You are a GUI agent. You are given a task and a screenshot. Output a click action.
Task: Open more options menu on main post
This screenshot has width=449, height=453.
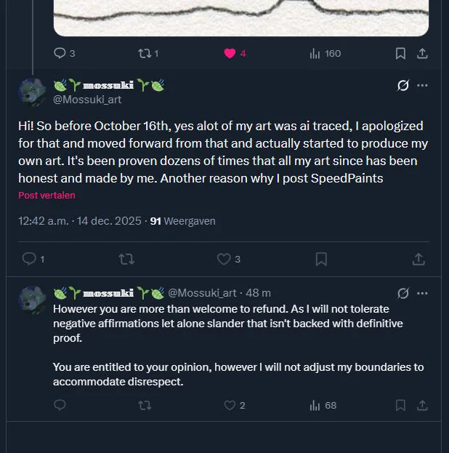422,85
